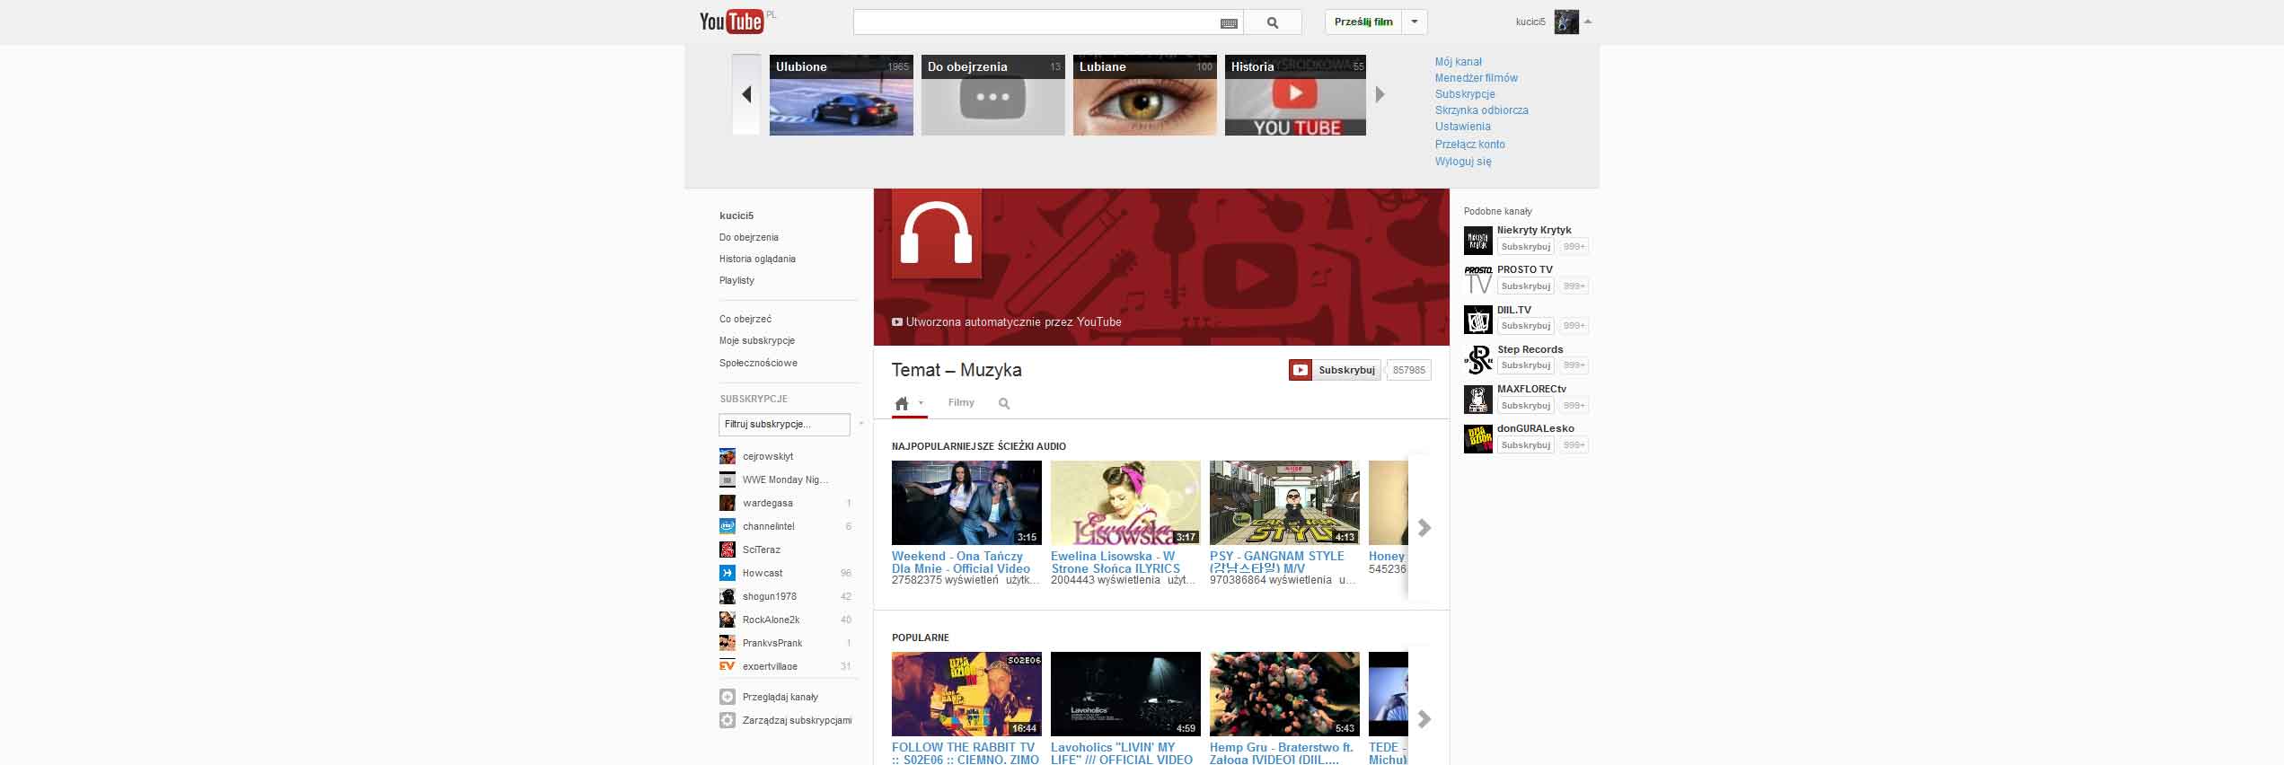Viewport: 2284px width, 765px height.
Task: Open Ewelina Lisowska - W Stronę Słońca title
Action: [x=1116, y=562]
